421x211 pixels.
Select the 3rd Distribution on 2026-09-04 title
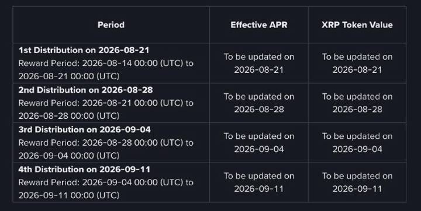85,129
